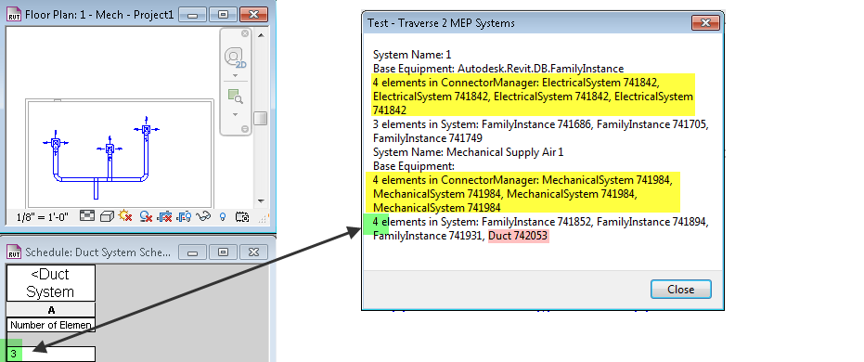Screen dimensions: 864x362
Task: Close the Duct System Schedule window
Action: coord(253,252)
